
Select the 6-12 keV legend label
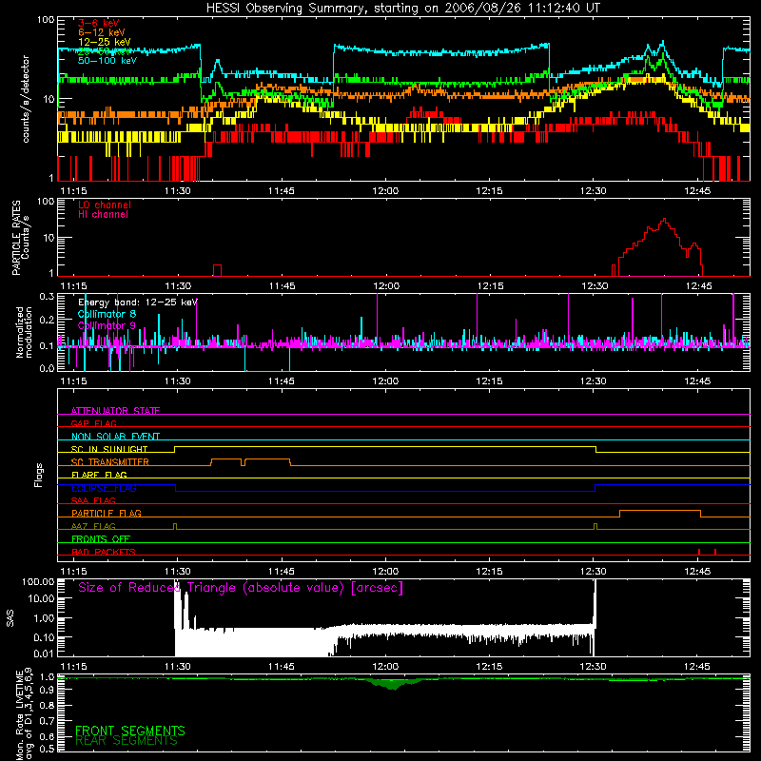pyautogui.click(x=102, y=32)
